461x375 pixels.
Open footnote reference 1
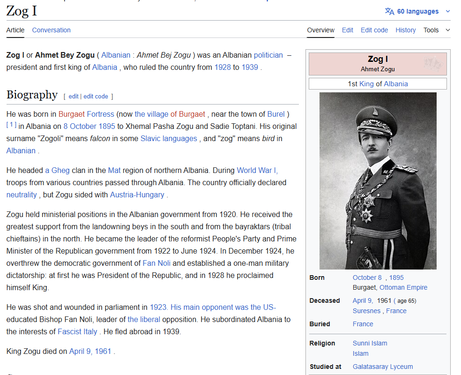click(11, 125)
